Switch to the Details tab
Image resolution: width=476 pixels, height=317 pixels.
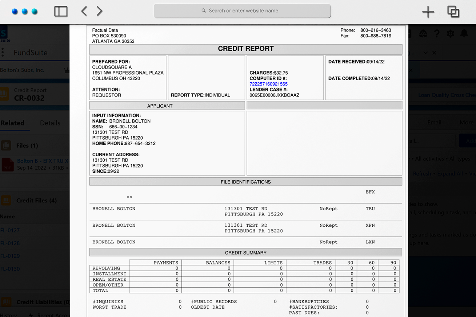pyautogui.click(x=50, y=123)
